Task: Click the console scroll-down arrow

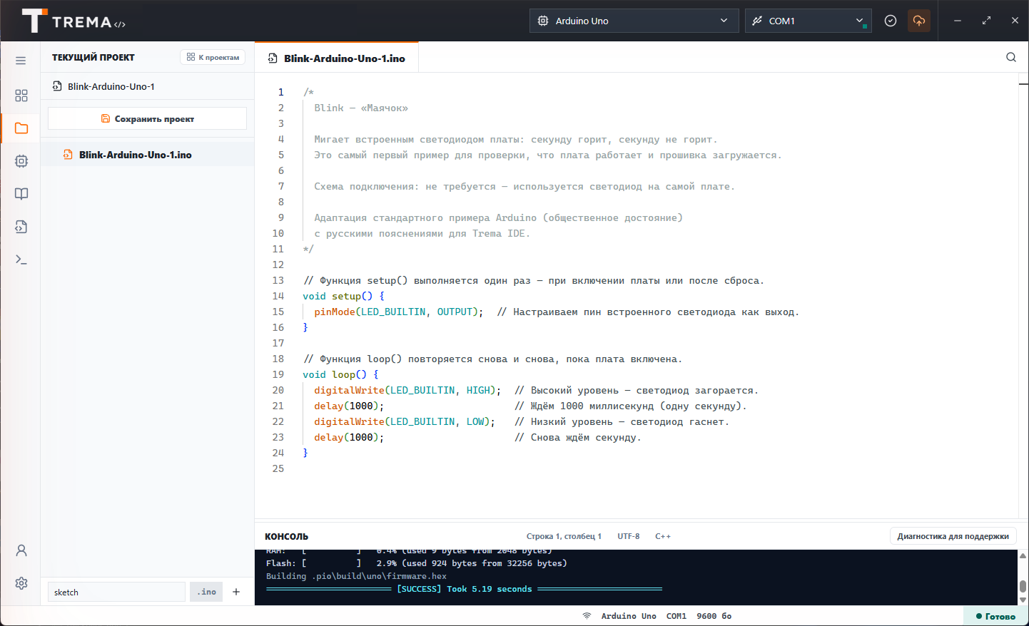Action: point(1023,600)
